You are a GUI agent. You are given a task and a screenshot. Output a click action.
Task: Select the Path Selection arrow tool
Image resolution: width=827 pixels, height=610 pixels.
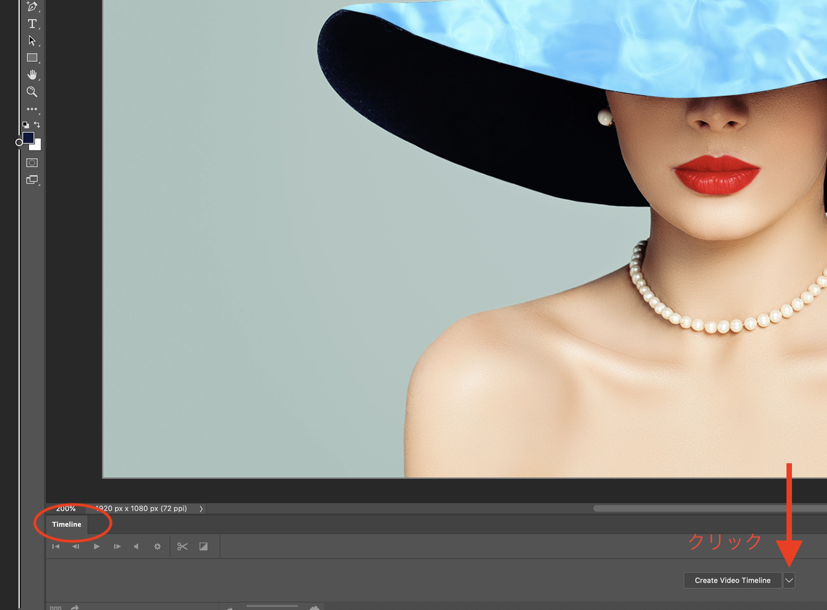32,41
